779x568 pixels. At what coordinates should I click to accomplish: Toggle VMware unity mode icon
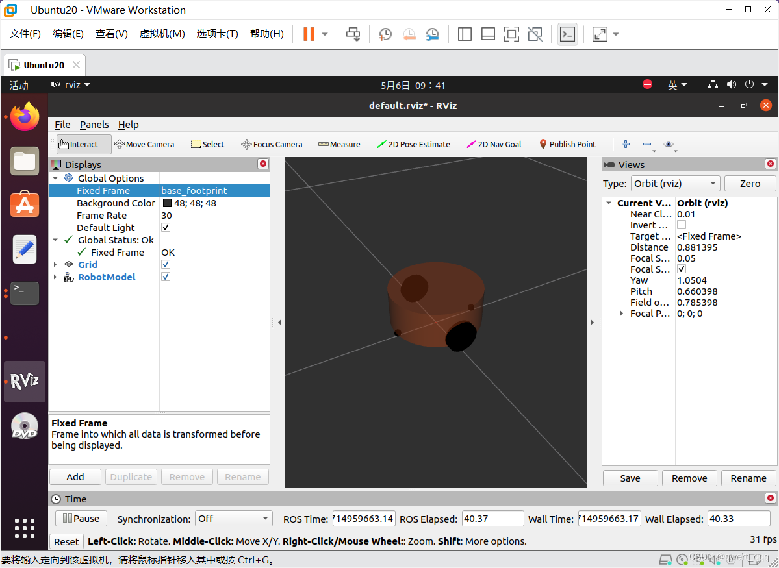pyautogui.click(x=535, y=34)
